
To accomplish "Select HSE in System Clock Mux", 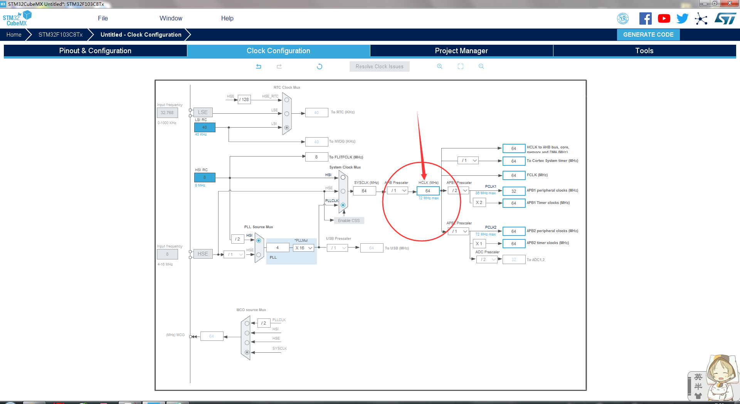I will 343,191.
